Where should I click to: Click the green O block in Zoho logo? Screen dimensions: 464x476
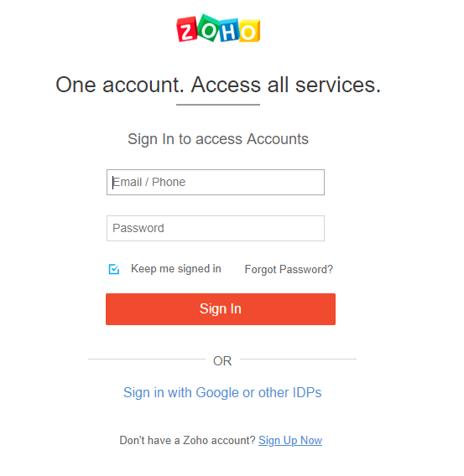click(208, 28)
